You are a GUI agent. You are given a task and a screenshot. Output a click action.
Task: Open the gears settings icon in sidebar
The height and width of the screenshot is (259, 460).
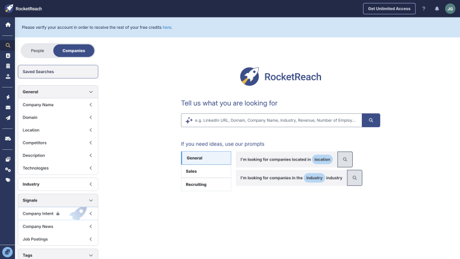point(8,170)
